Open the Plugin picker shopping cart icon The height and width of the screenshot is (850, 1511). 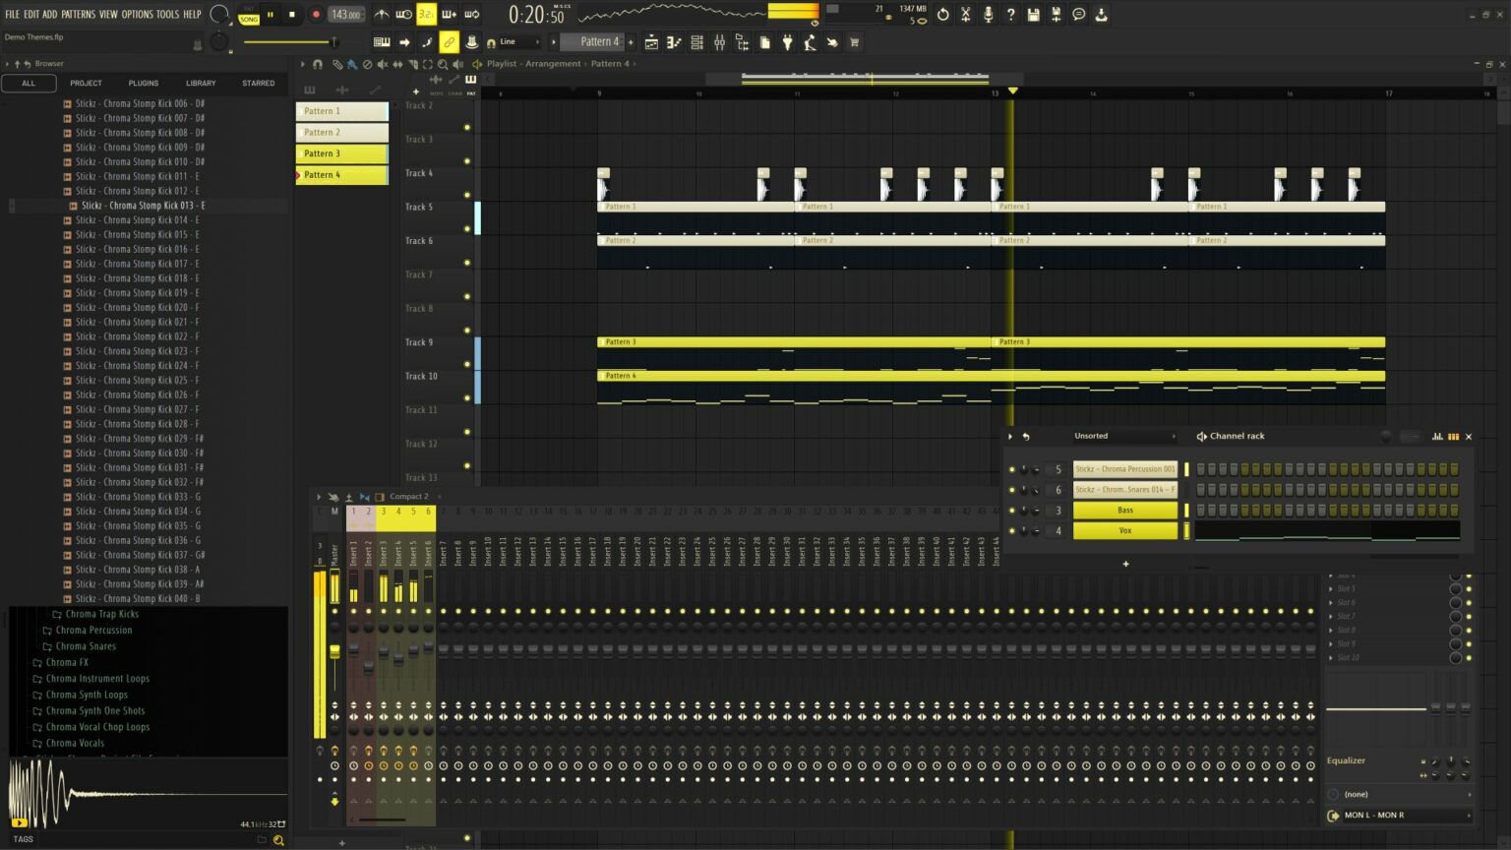pos(852,42)
